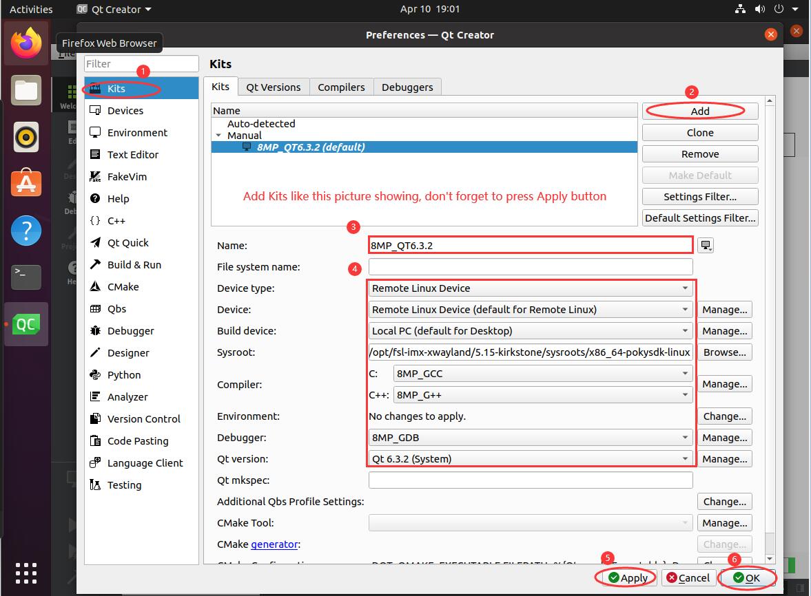Open Qt Quick preferences
811x596 pixels.
pyautogui.click(x=141, y=243)
